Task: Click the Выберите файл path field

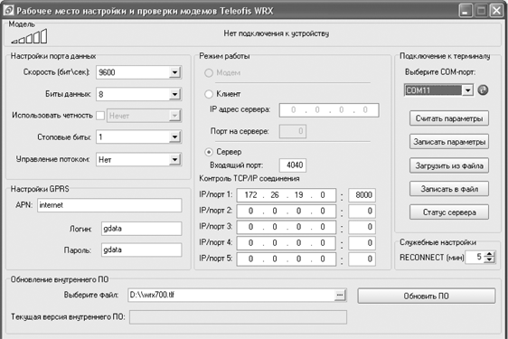Action: pos(231,296)
